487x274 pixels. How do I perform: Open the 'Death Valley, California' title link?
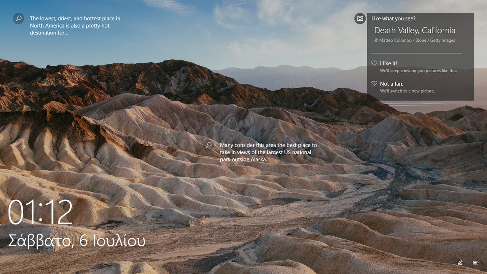pos(415,30)
